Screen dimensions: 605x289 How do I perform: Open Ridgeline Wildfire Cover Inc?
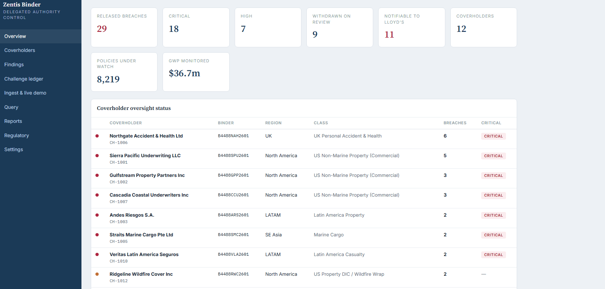click(141, 274)
